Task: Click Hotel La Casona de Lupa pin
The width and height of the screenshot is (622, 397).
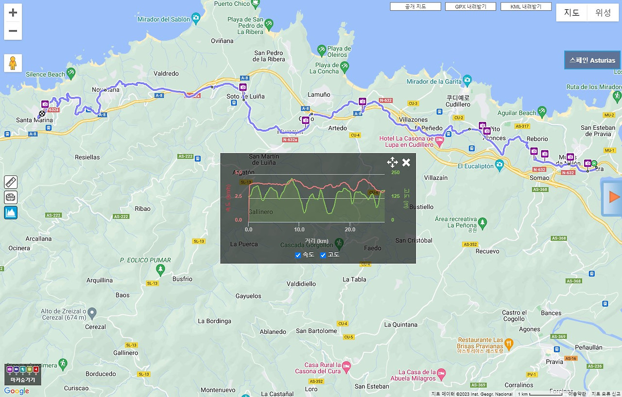Action: (439, 141)
